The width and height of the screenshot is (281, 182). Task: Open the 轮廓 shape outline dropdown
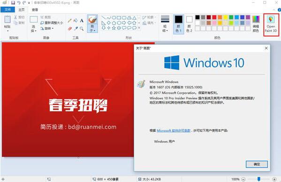[x=149, y=17]
